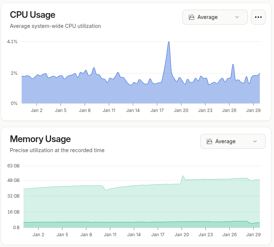Select the memory spike at Jan 20
274x247 pixels.
point(183,176)
